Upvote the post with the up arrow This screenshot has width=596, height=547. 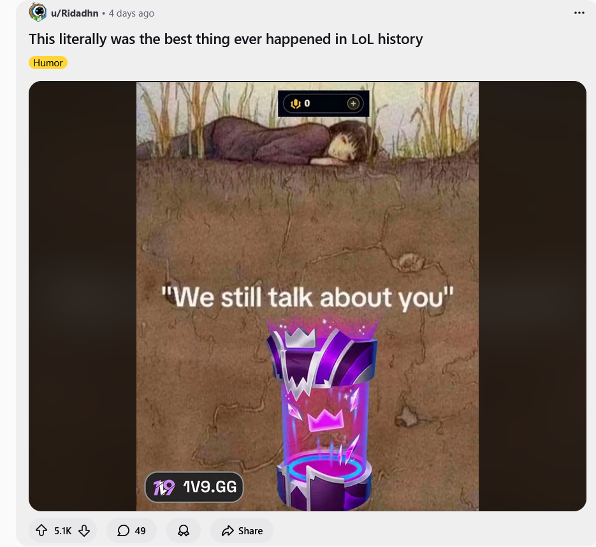click(41, 530)
